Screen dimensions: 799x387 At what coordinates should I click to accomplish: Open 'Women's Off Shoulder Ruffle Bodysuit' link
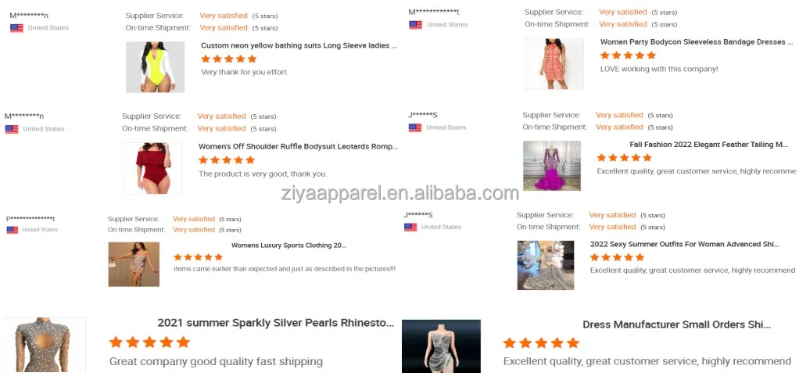(x=299, y=146)
